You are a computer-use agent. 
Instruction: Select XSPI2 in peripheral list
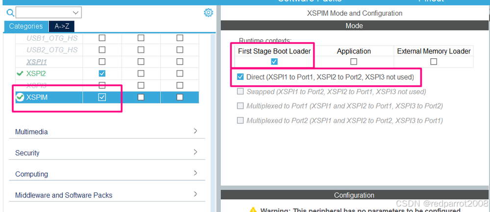point(36,73)
